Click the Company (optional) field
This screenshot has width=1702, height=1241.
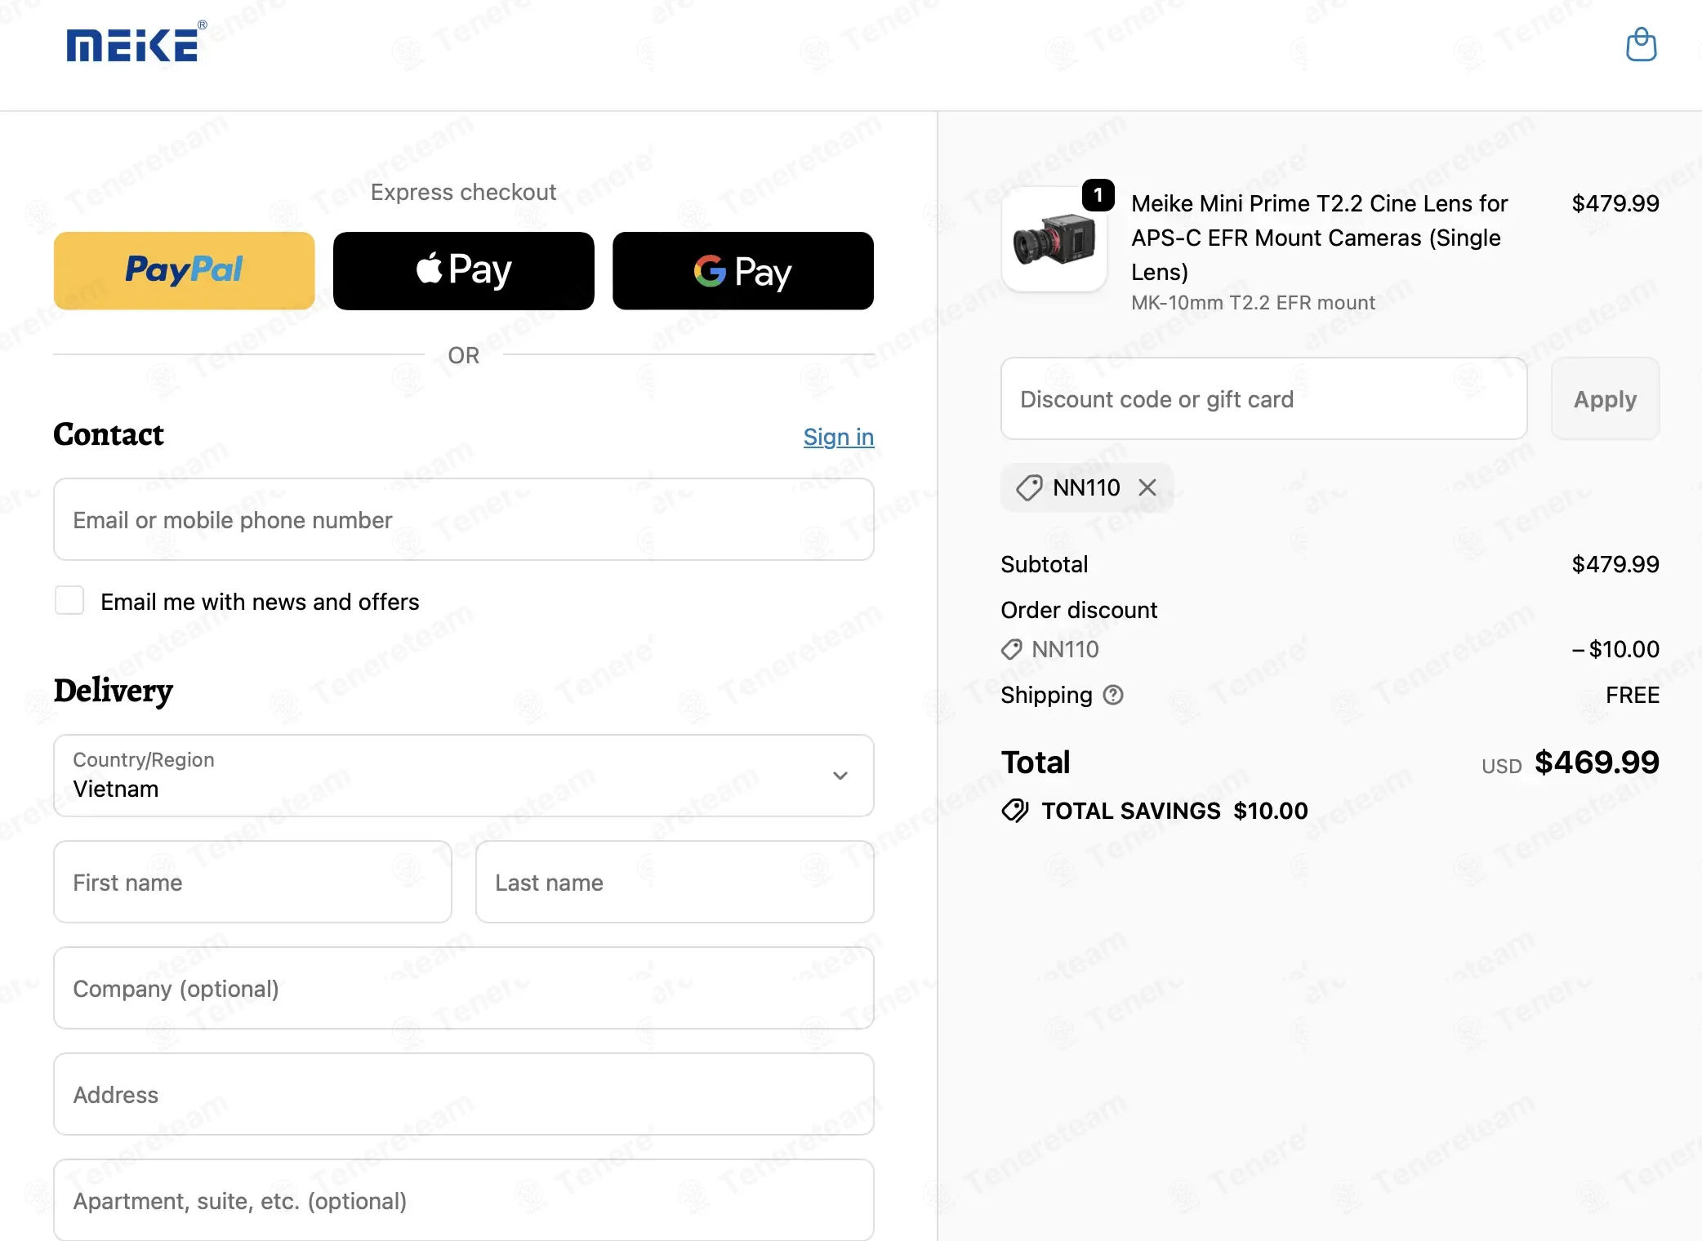click(x=464, y=988)
